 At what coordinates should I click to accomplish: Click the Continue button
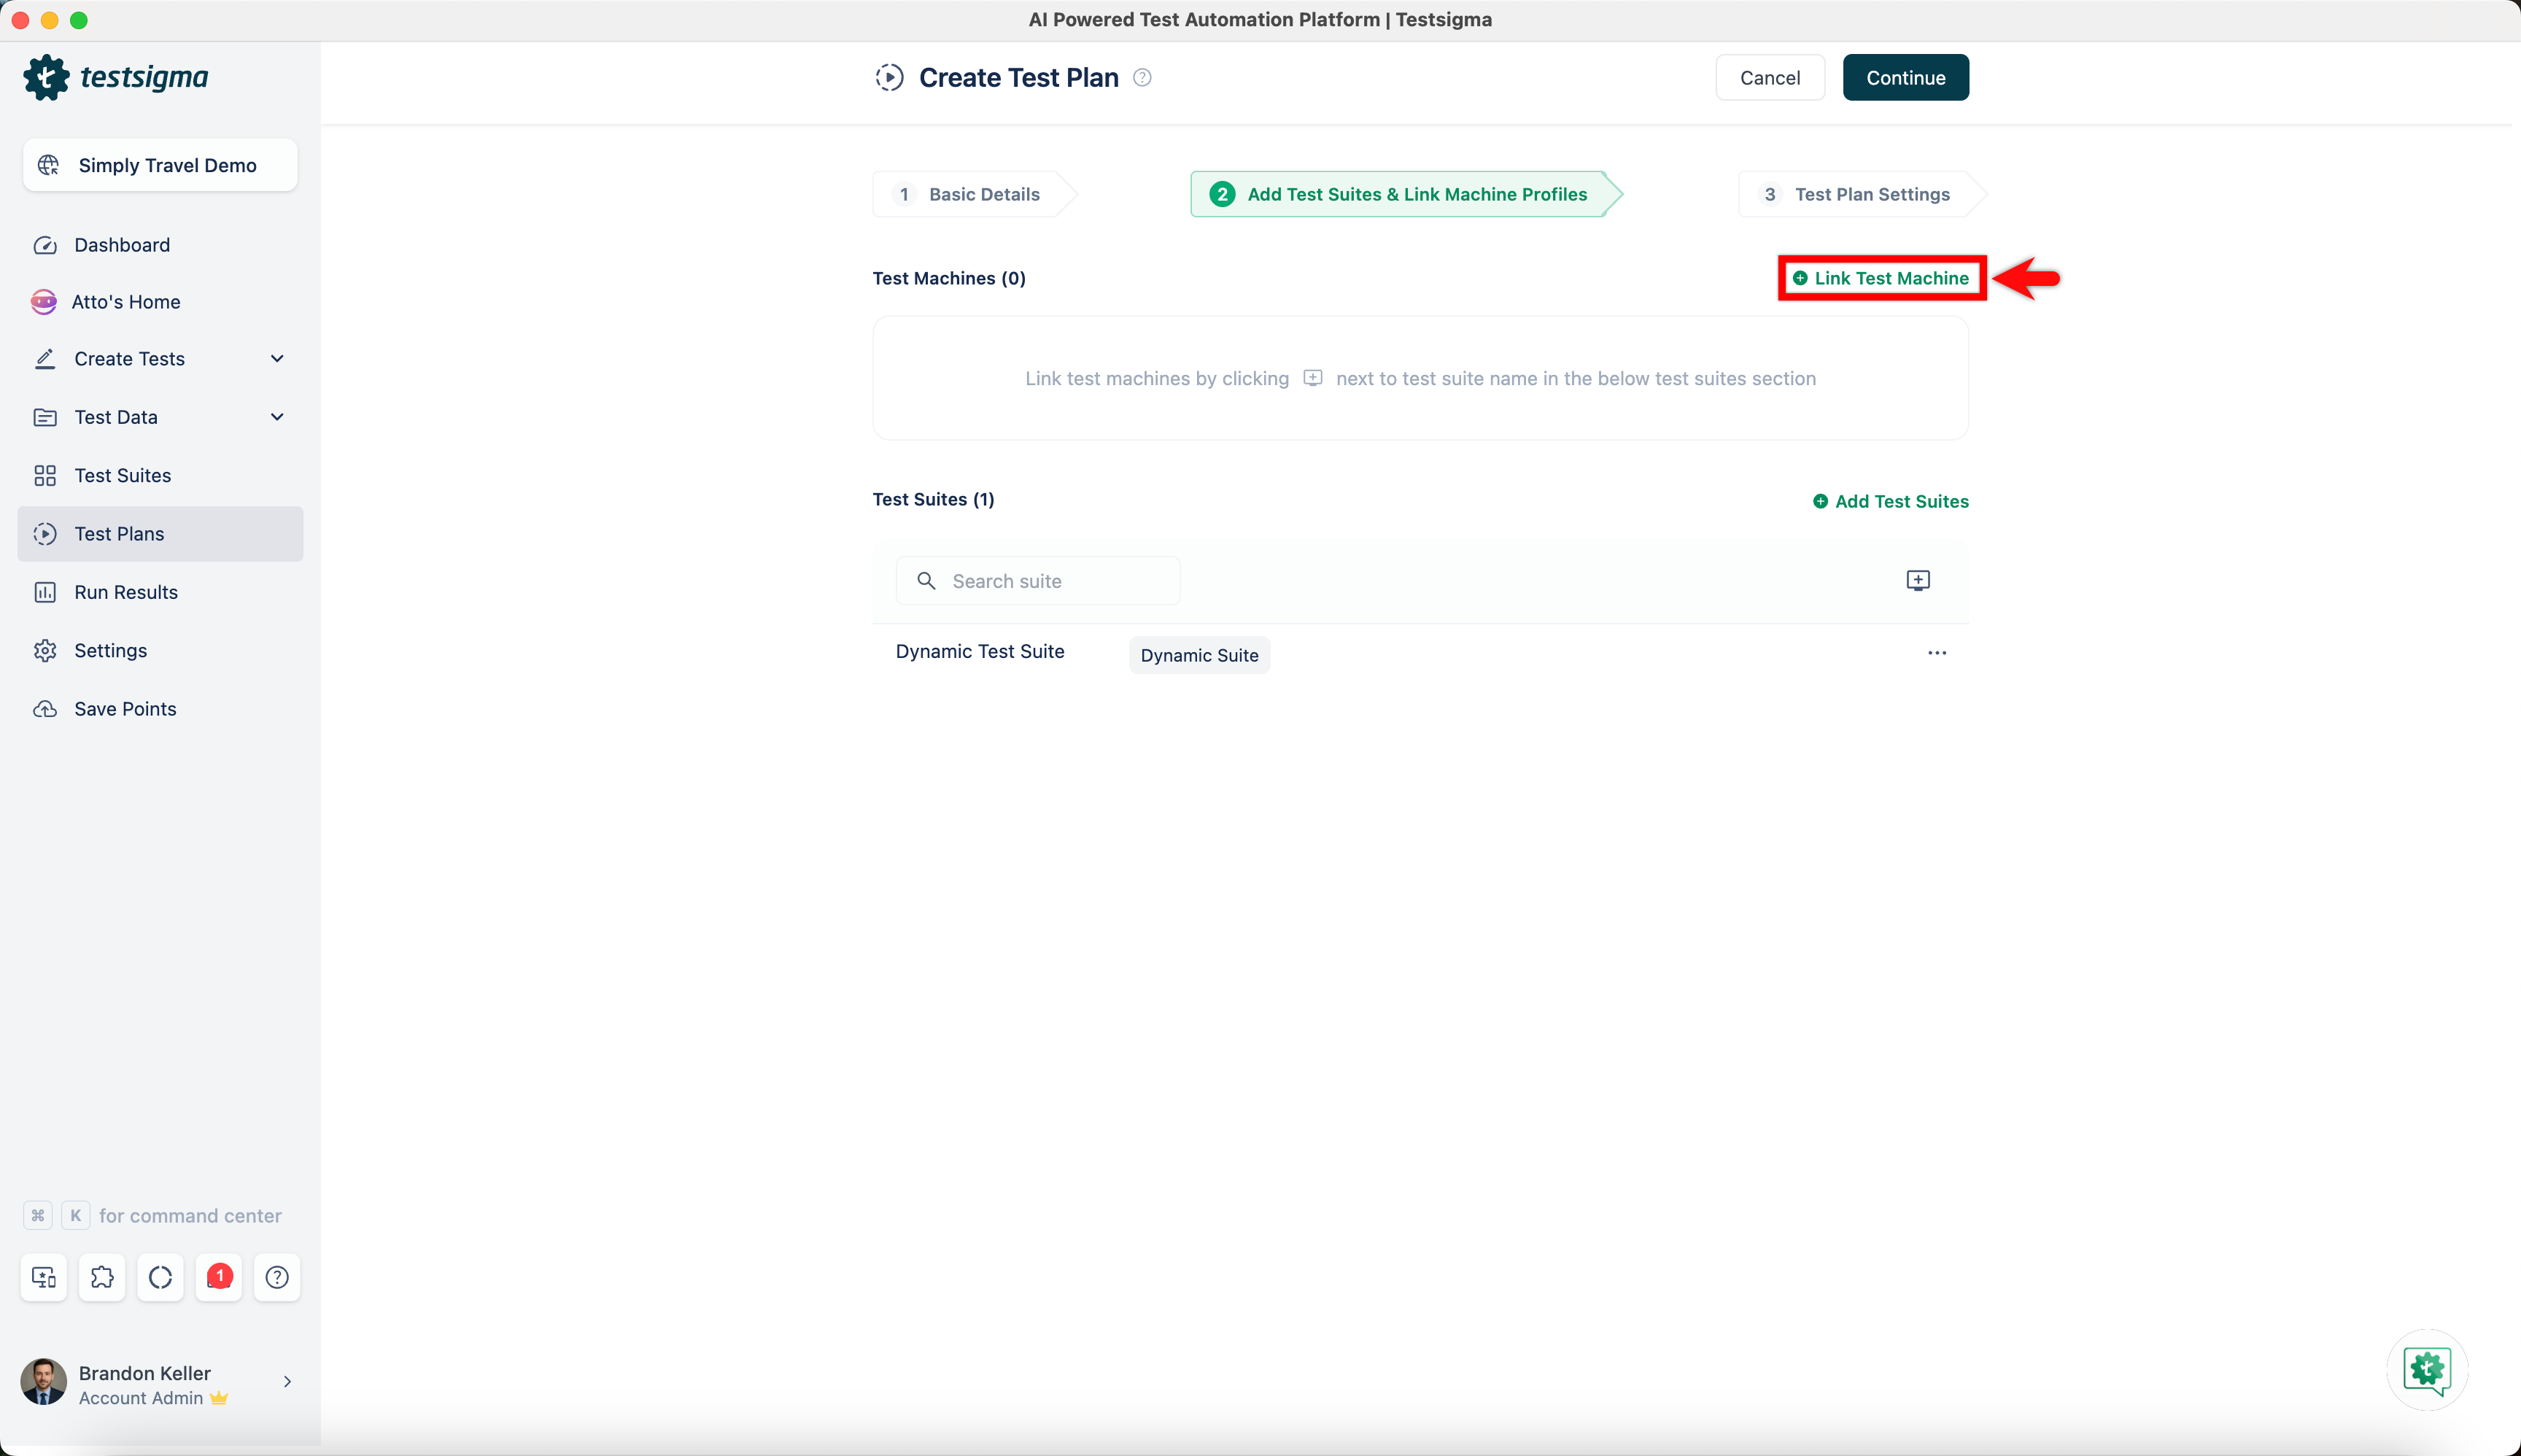point(1904,77)
